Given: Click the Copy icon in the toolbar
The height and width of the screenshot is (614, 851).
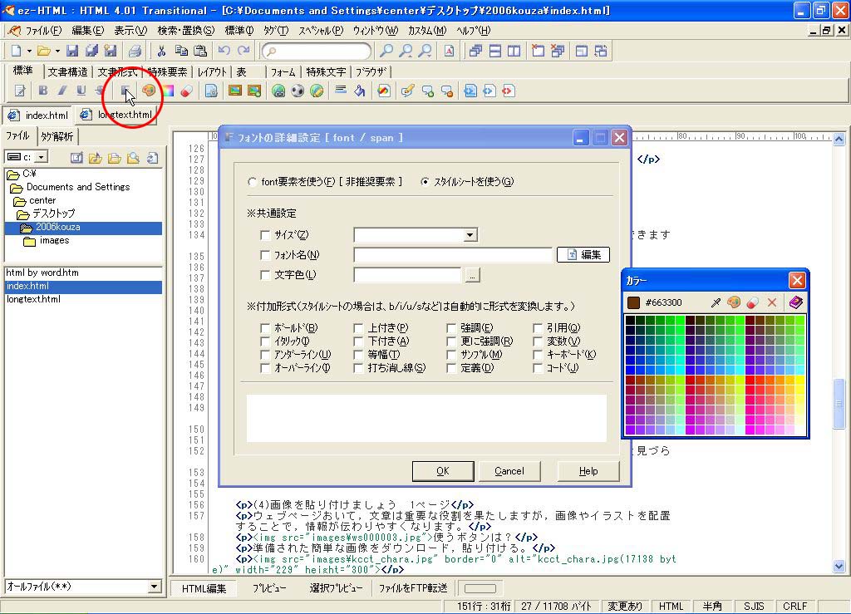Looking at the screenshot, I should point(181,51).
